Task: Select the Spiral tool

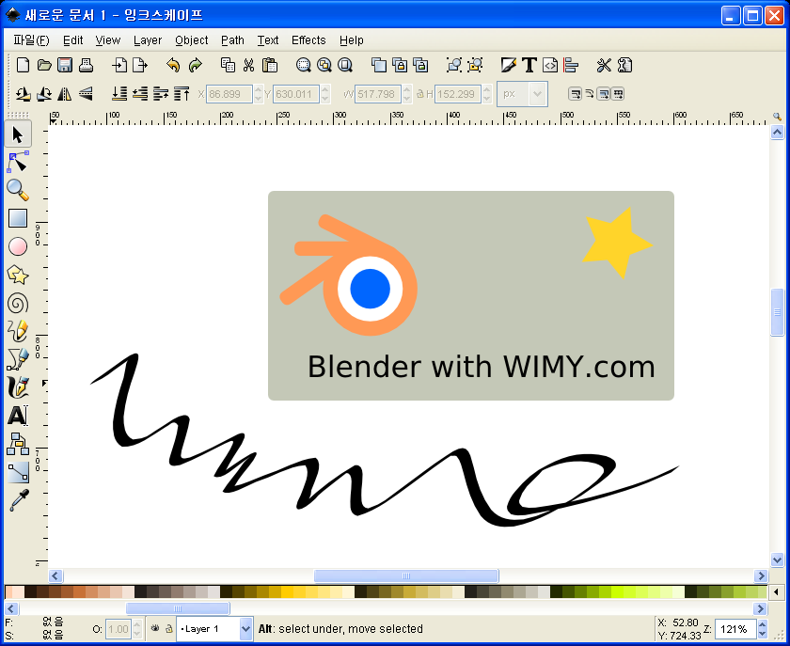Action: 18,304
